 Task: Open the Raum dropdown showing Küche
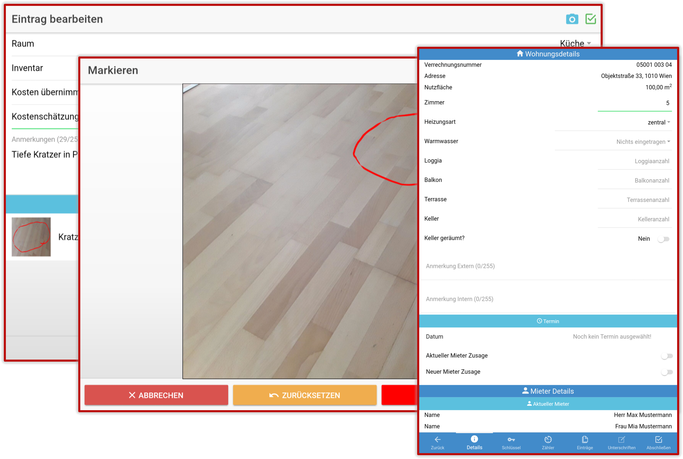click(x=575, y=43)
